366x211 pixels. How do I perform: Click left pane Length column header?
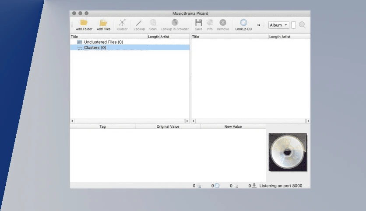pos(153,37)
